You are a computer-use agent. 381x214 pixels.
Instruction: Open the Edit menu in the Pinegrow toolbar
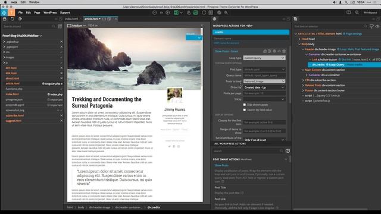pos(28,12)
